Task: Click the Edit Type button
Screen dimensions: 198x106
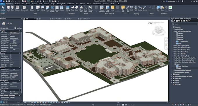Action: tap(18, 28)
